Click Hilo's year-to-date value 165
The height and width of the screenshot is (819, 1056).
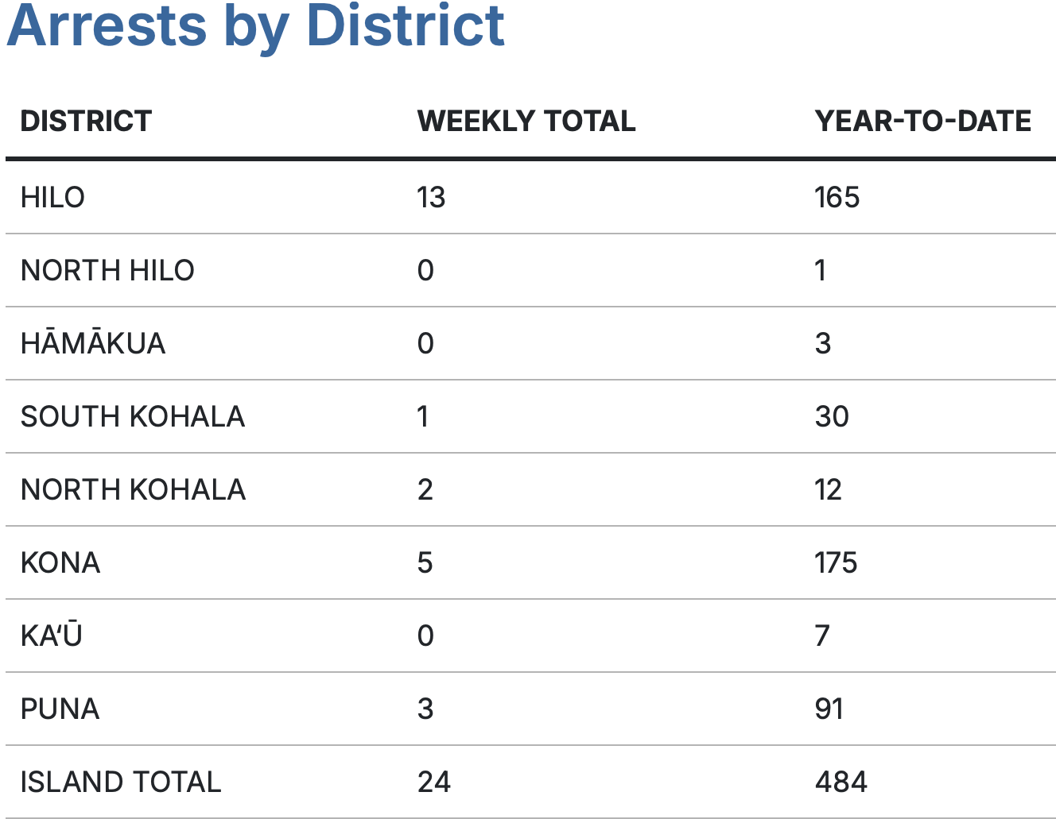[837, 197]
